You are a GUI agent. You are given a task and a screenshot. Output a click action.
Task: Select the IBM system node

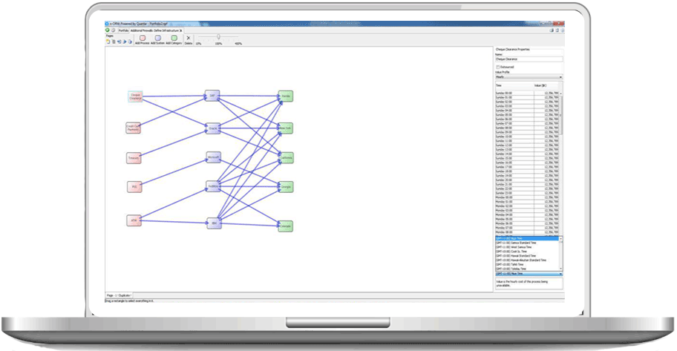[214, 223]
